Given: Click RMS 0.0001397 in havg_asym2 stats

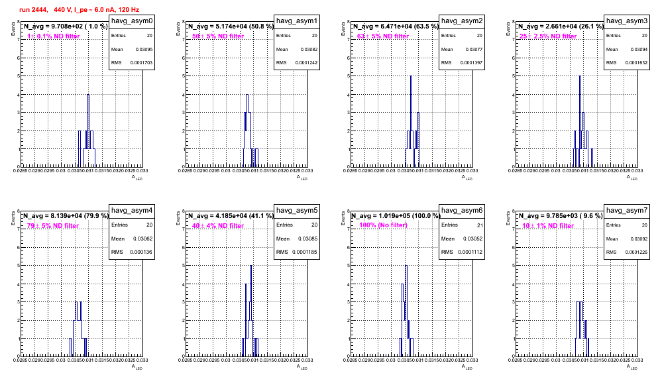Looking at the screenshot, I should 462,63.
